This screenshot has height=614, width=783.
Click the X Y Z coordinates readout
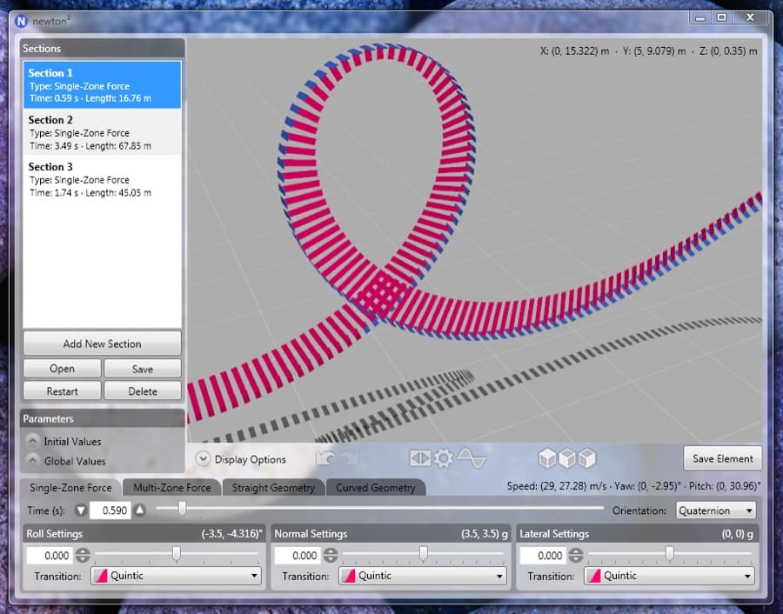648,51
